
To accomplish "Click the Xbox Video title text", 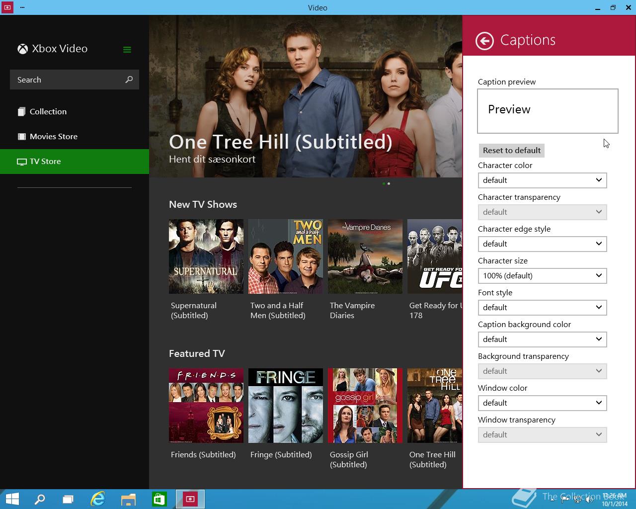I will (x=60, y=49).
